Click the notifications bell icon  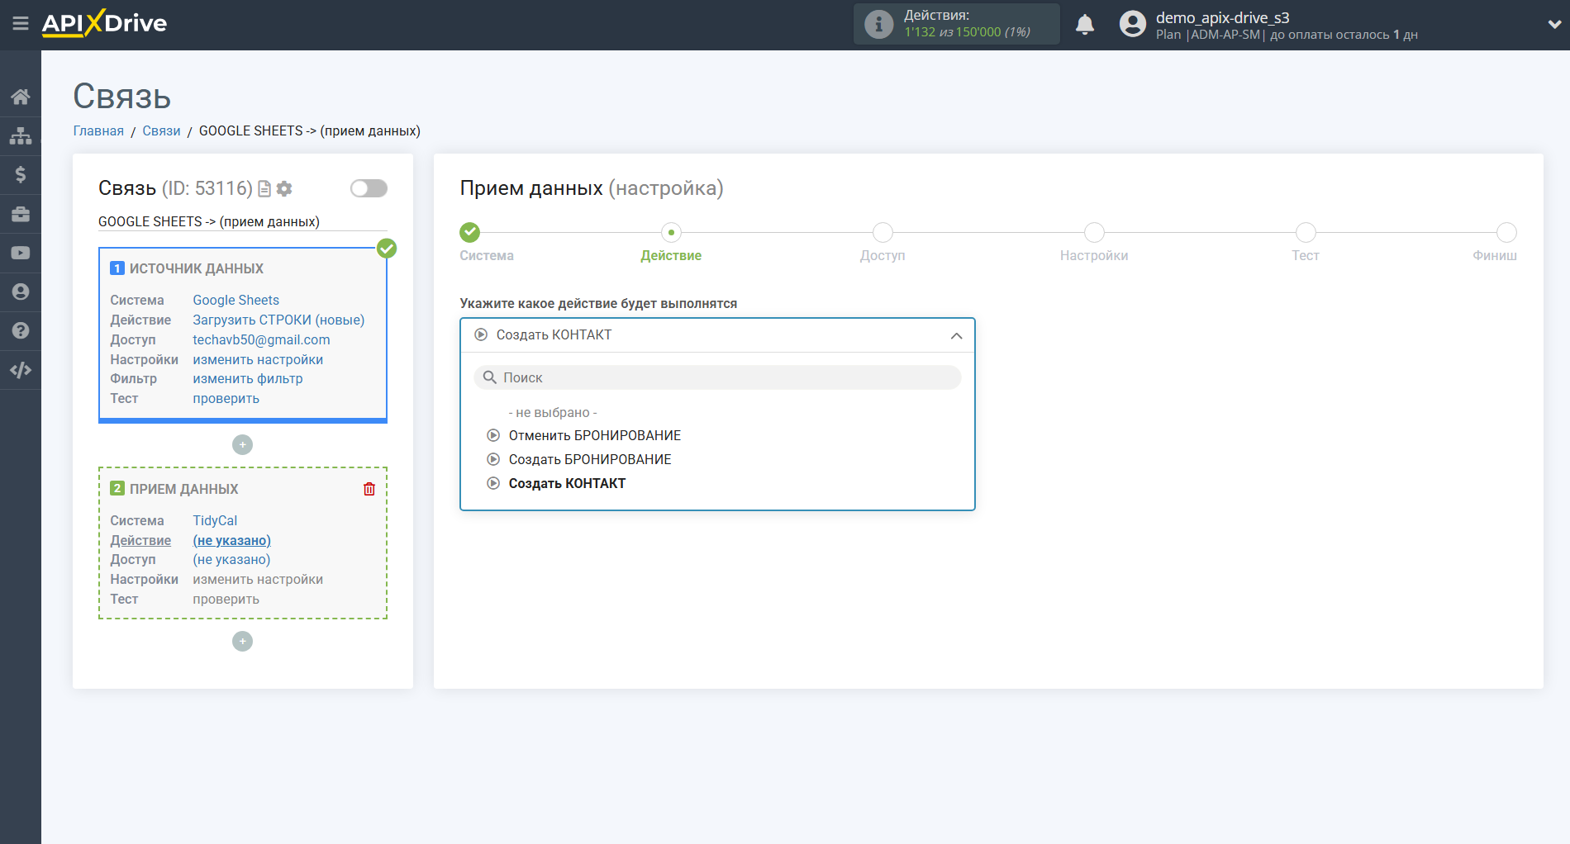(x=1084, y=25)
